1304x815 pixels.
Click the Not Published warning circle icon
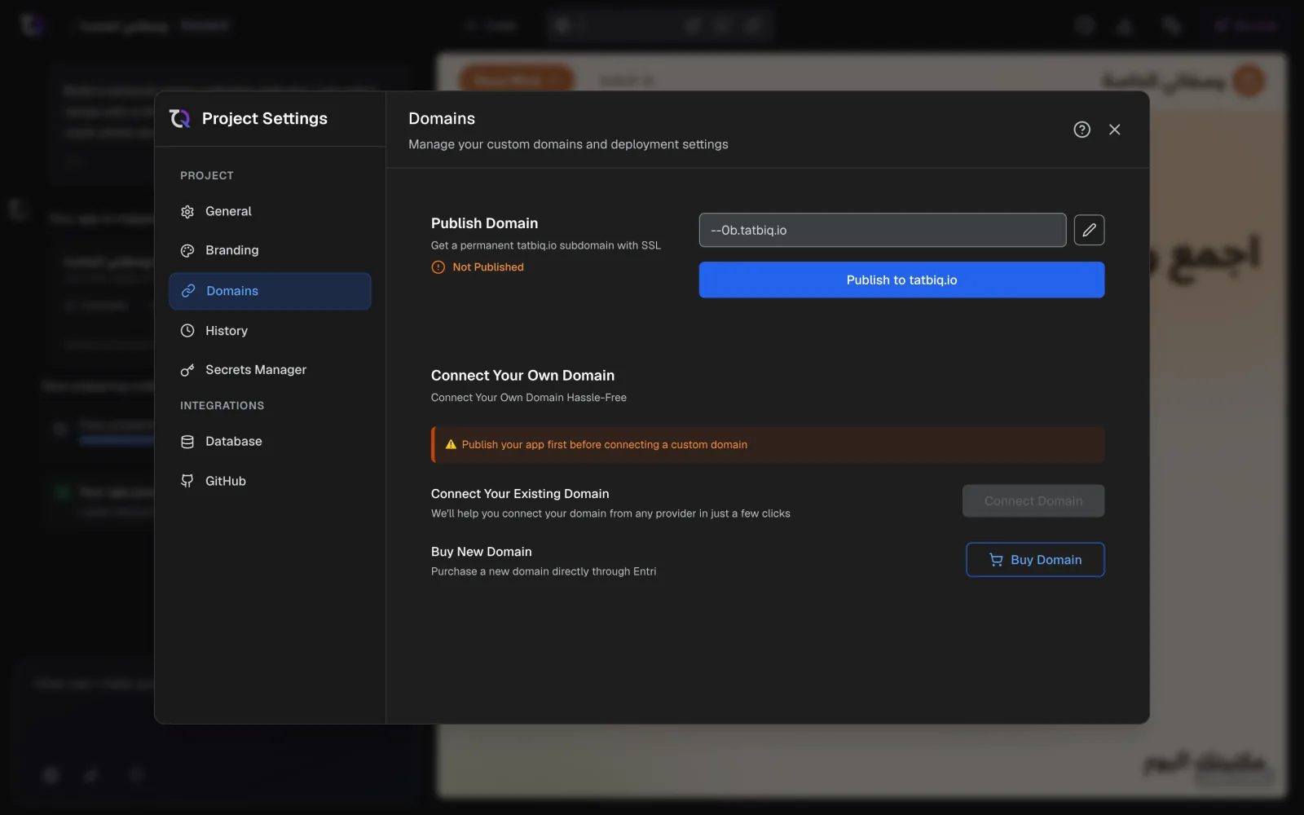pos(438,267)
